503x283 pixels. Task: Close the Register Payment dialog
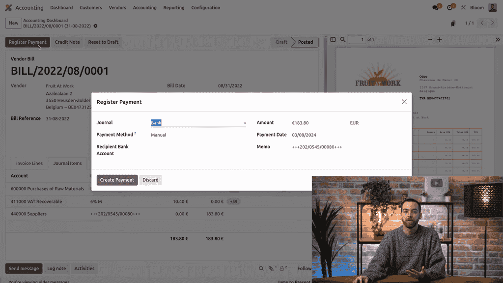tap(404, 102)
